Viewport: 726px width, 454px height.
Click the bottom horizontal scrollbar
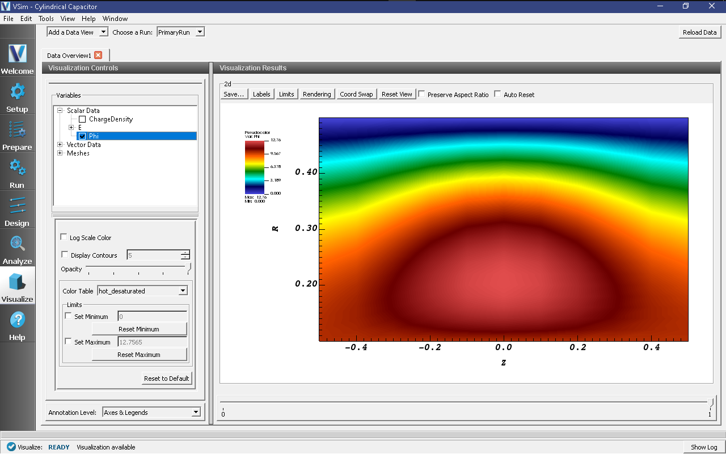[362, 435]
